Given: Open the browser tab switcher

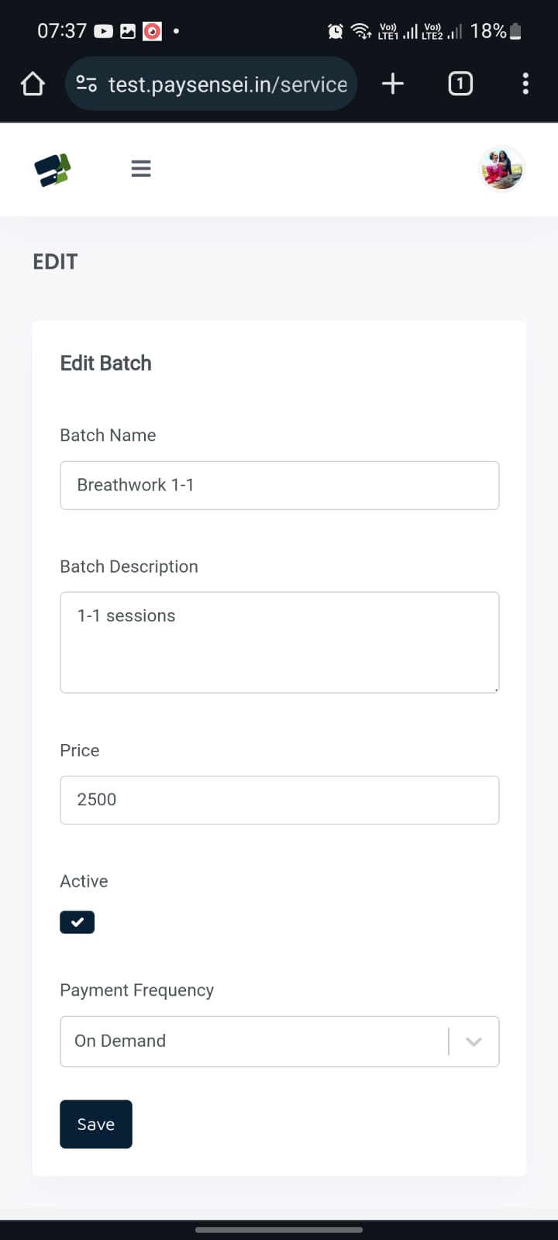Looking at the screenshot, I should click(460, 84).
